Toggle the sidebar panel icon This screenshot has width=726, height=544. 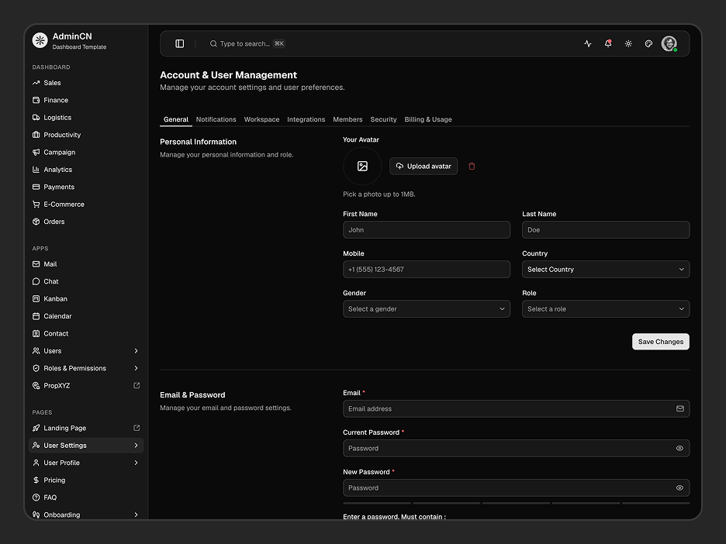pos(180,43)
